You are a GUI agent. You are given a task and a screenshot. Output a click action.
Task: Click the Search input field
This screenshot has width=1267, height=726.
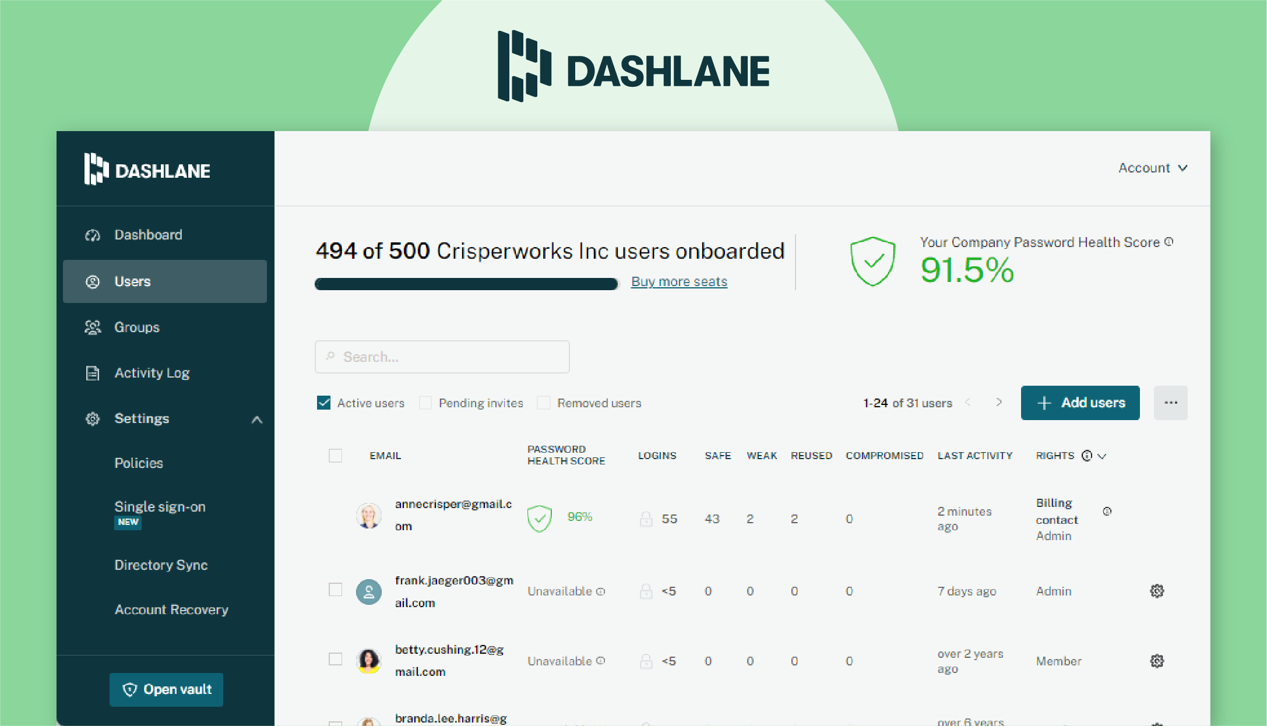(x=444, y=357)
